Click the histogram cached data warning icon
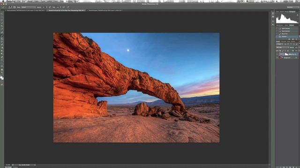The image size is (300, 168). 298,15
